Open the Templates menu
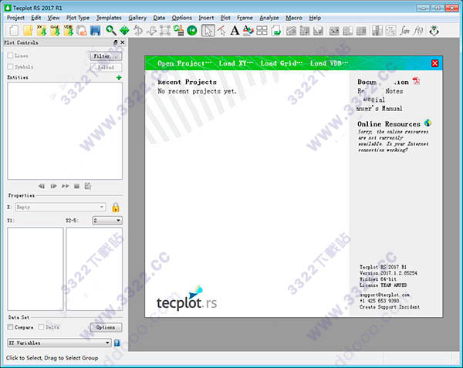The image size is (463, 368). 109,18
